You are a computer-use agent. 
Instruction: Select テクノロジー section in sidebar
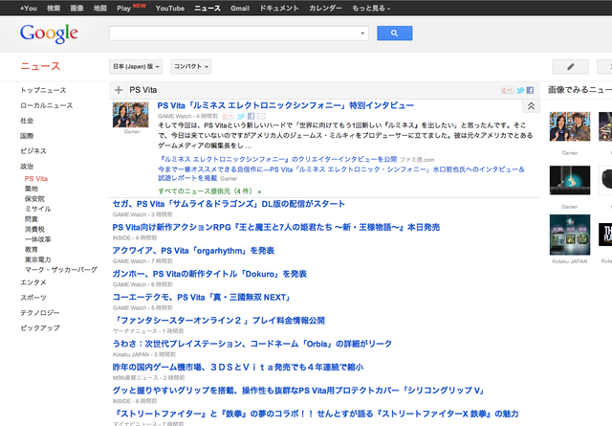[x=40, y=313]
